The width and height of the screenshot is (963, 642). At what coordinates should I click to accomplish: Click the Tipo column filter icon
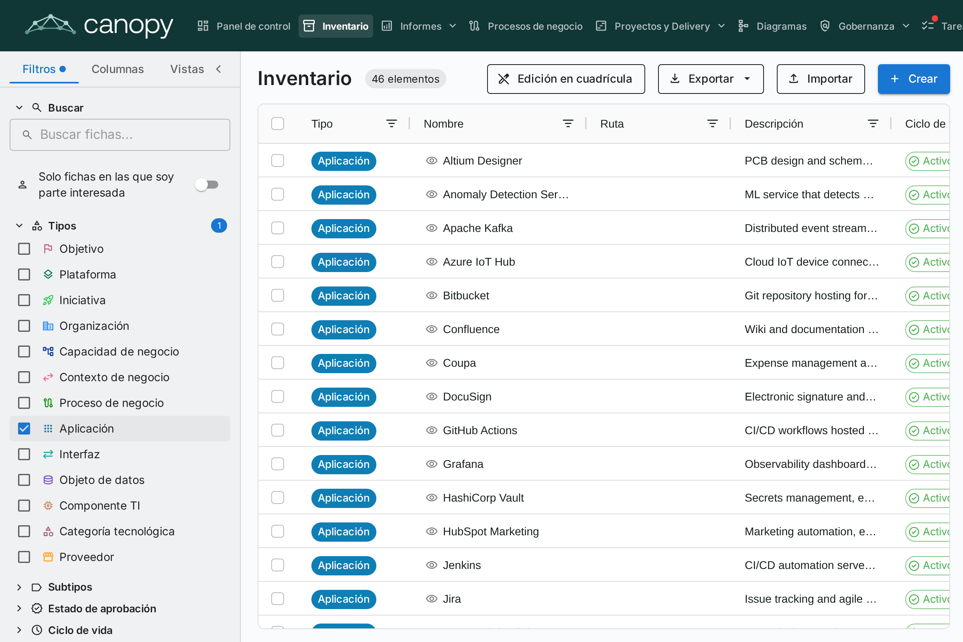pos(392,124)
